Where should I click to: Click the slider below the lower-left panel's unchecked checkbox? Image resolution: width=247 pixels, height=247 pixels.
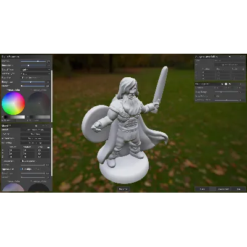click(33, 165)
